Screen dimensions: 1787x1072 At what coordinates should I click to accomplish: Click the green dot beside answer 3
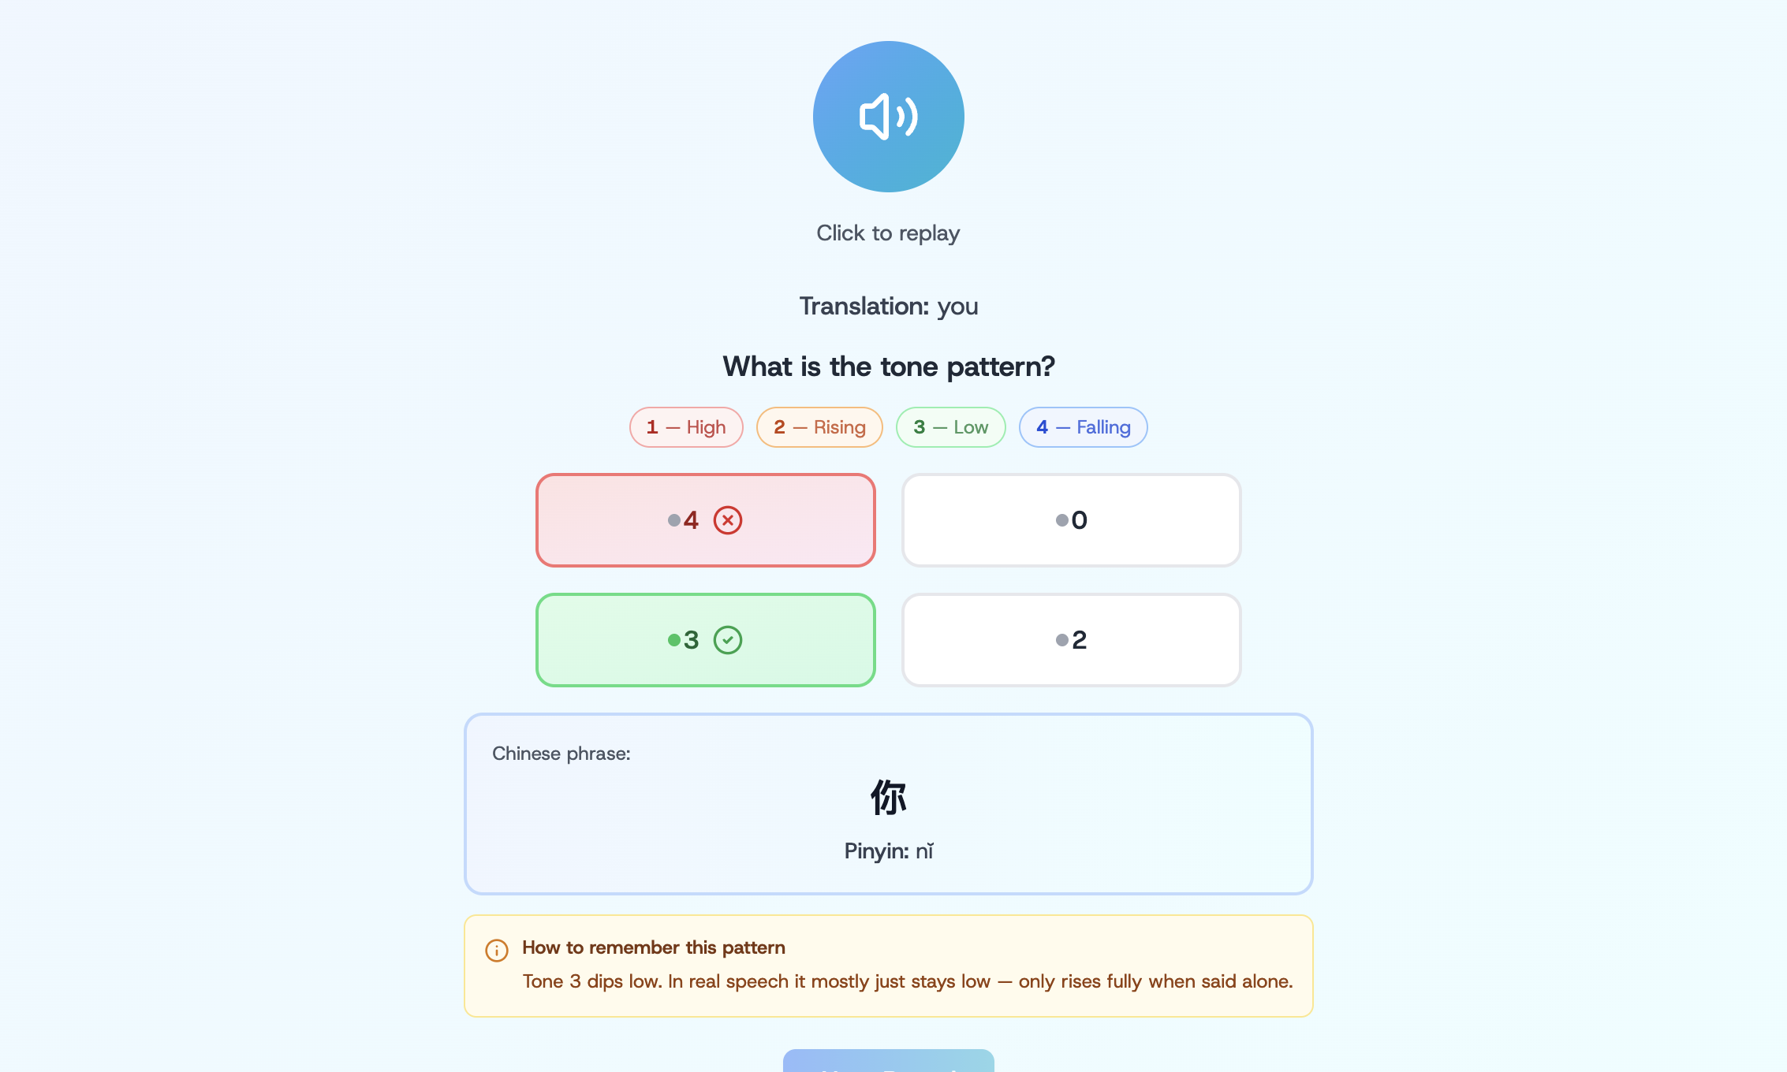click(x=673, y=640)
